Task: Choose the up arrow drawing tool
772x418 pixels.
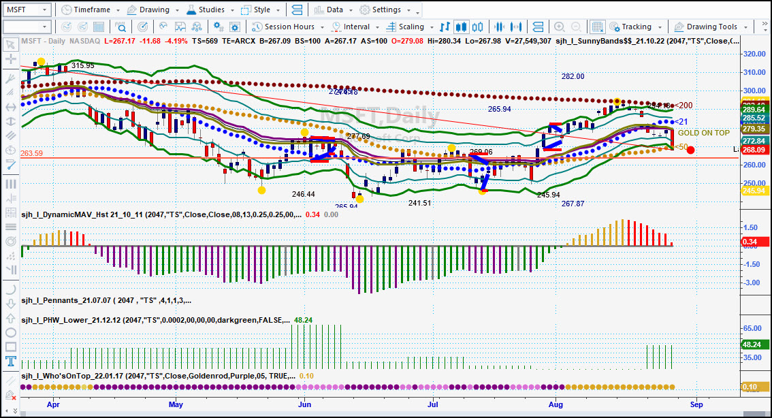Action: 10,318
